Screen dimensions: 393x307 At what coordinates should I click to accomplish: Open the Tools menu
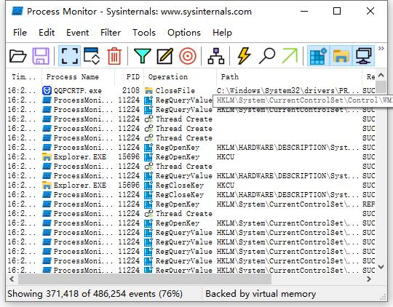[144, 33]
